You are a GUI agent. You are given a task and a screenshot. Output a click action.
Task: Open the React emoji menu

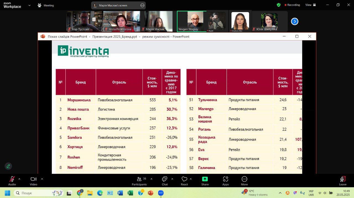184,181
